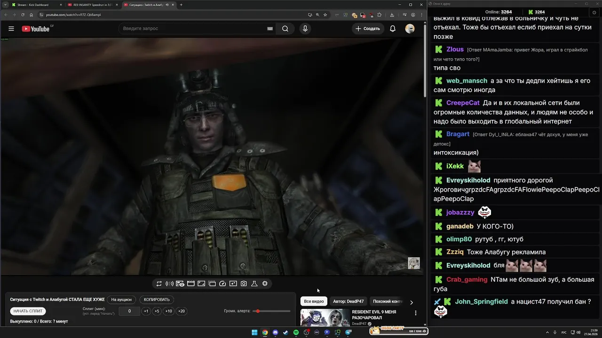This screenshot has height=338, width=602.
Task: Open the YouTube hamburger guide menu
Action: pos(11,29)
